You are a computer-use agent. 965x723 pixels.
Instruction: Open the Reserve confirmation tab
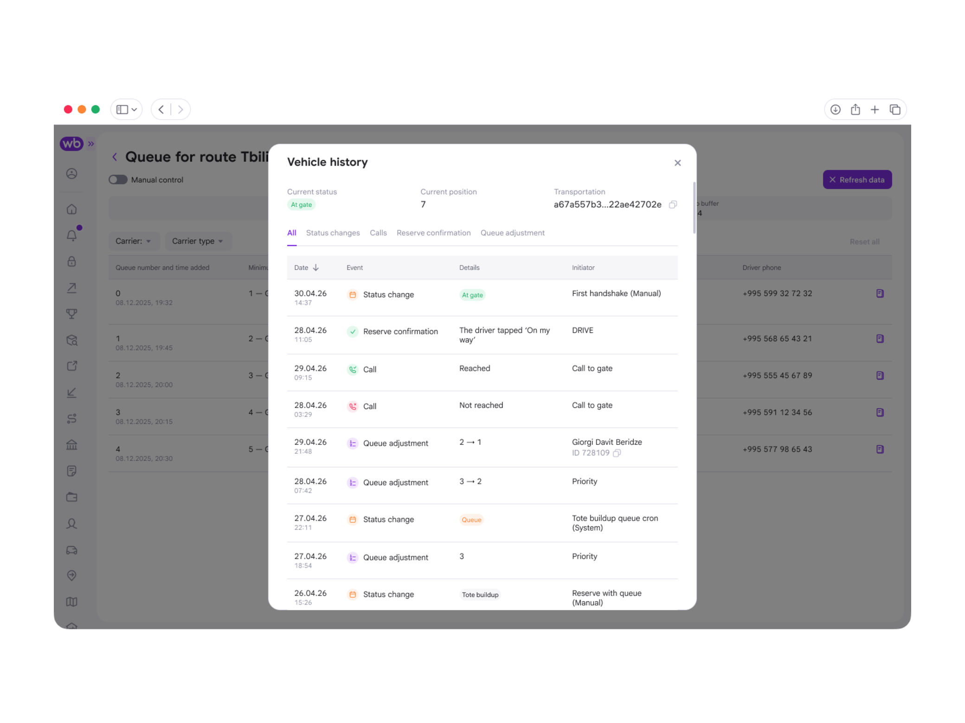pyautogui.click(x=433, y=233)
